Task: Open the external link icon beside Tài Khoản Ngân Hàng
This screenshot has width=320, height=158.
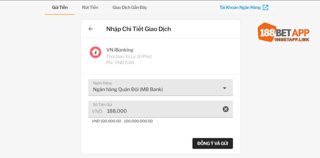Action: coord(265,7)
